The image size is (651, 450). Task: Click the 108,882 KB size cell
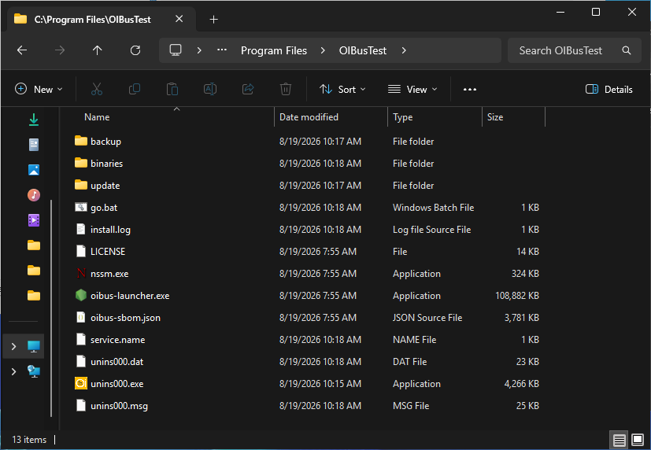click(517, 296)
